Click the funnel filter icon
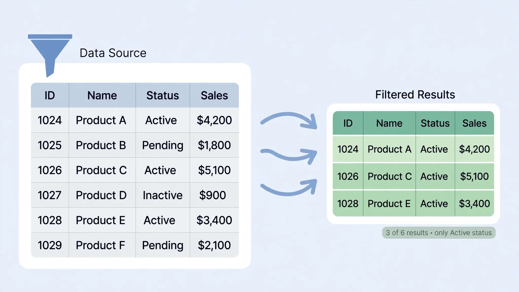The height and width of the screenshot is (292, 519). pos(50,55)
